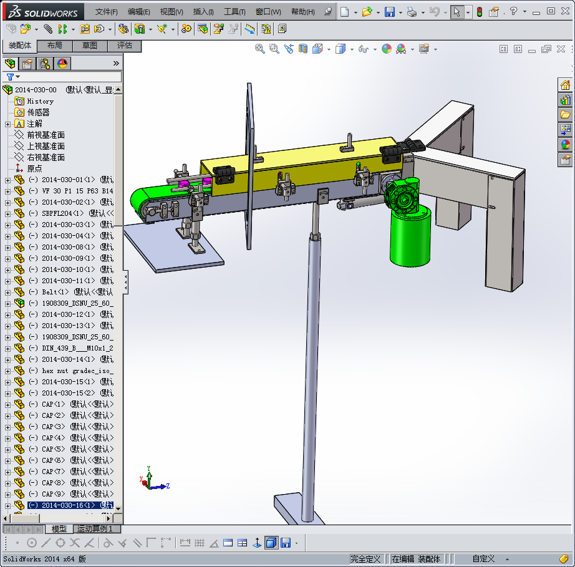Open the 工具(T) menu

[234, 12]
